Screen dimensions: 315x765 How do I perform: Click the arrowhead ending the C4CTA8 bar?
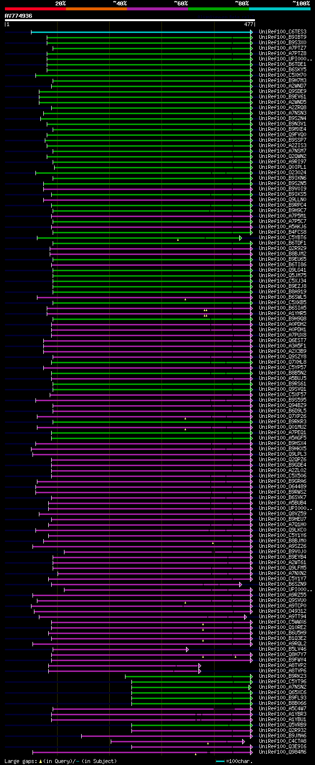coord(244,741)
